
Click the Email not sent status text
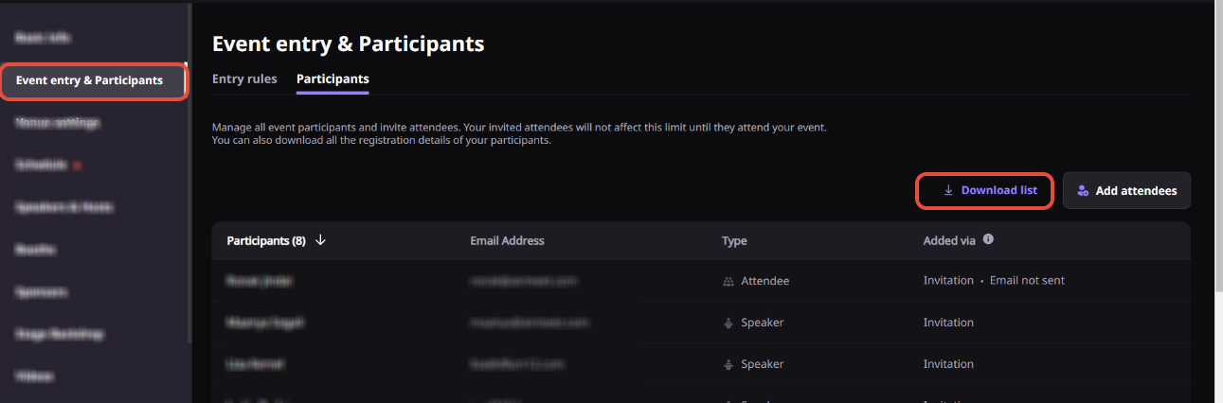pyautogui.click(x=1027, y=281)
